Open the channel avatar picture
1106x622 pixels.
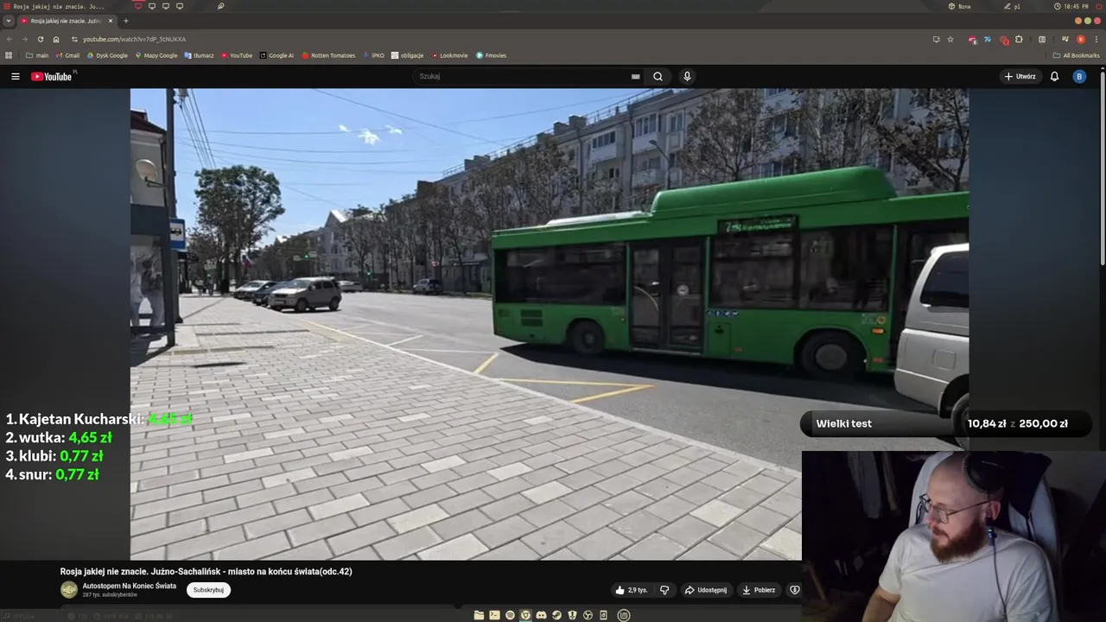point(69,590)
